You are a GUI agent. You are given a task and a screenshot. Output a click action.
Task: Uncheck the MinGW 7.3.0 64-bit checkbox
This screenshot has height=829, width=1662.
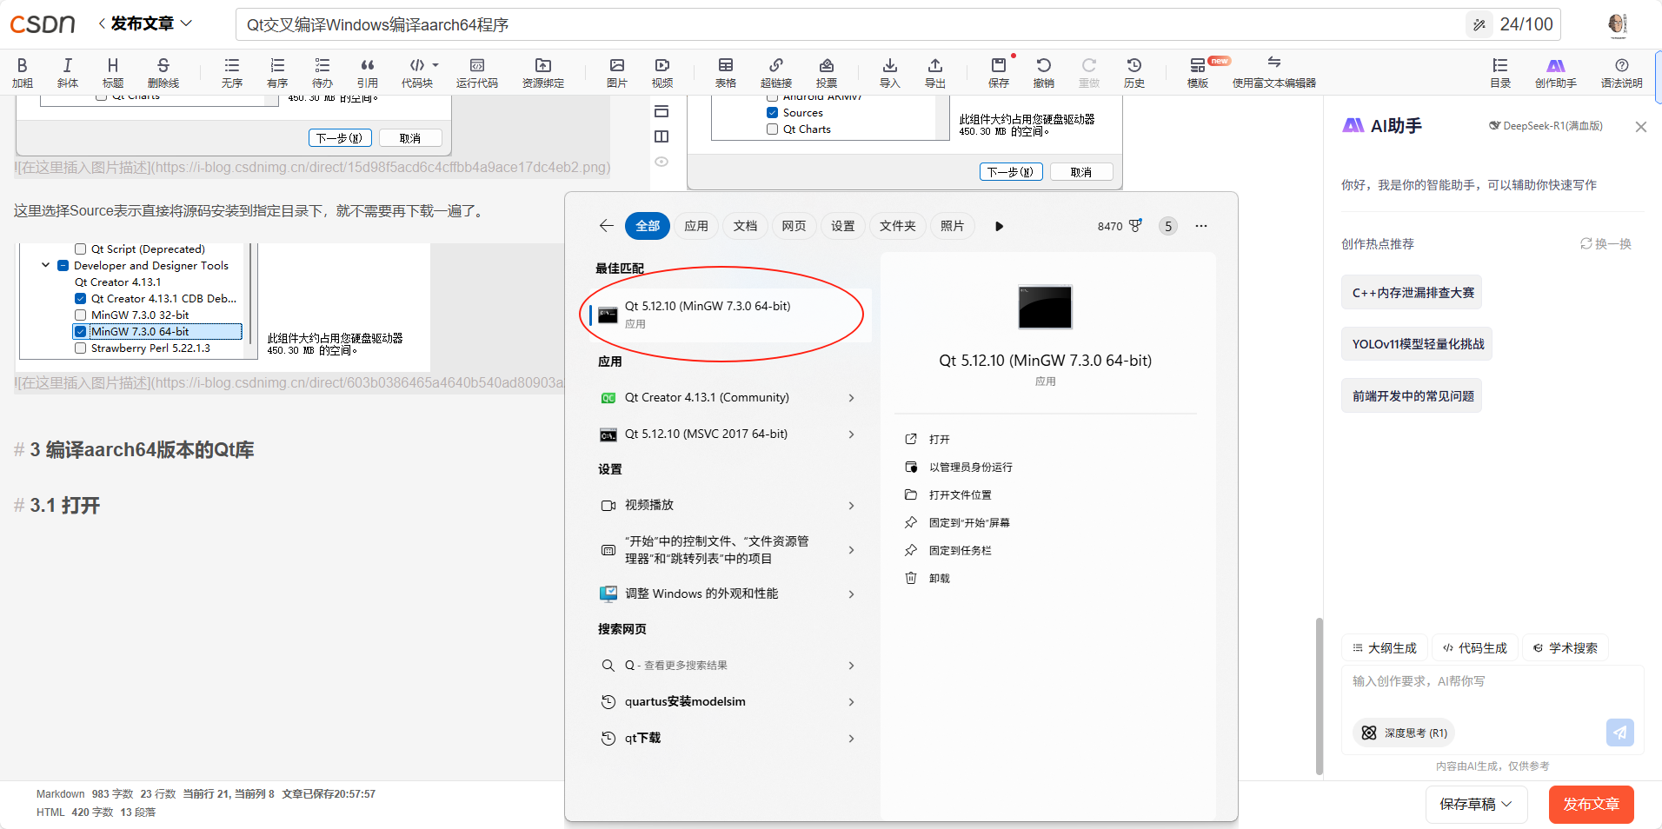(81, 332)
